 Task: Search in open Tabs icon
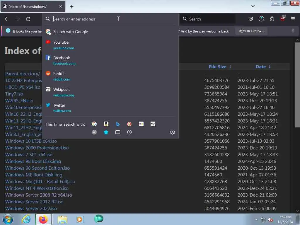point(118,132)
